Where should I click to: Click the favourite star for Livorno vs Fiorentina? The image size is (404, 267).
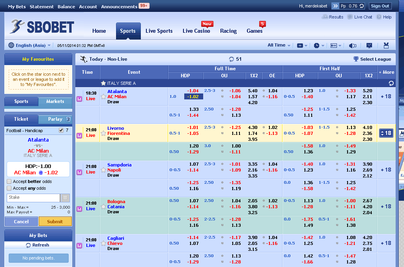tap(103, 133)
